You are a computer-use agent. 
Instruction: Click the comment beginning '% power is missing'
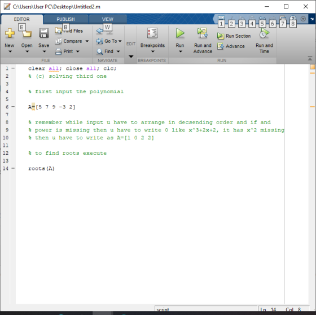coord(156,130)
